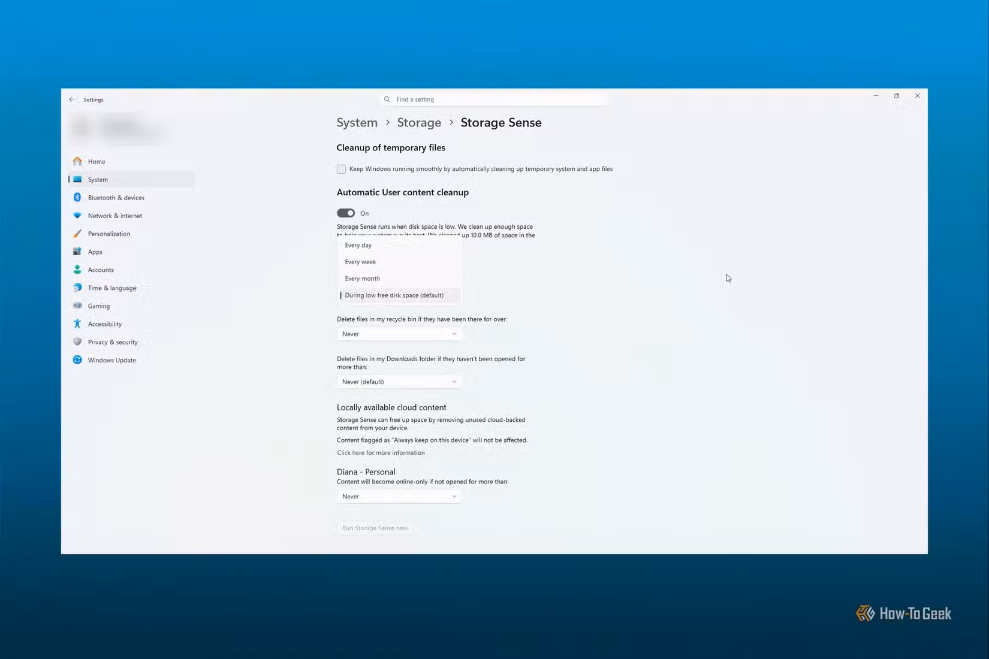Go to System breadcrumb

tap(357, 122)
